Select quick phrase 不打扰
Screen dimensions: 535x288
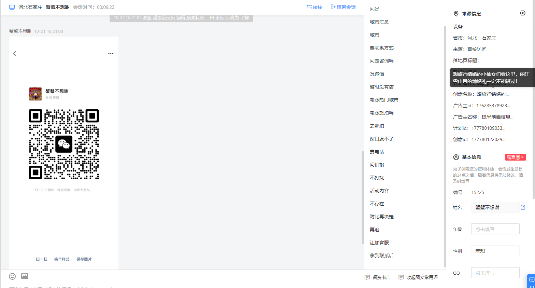coord(377,178)
